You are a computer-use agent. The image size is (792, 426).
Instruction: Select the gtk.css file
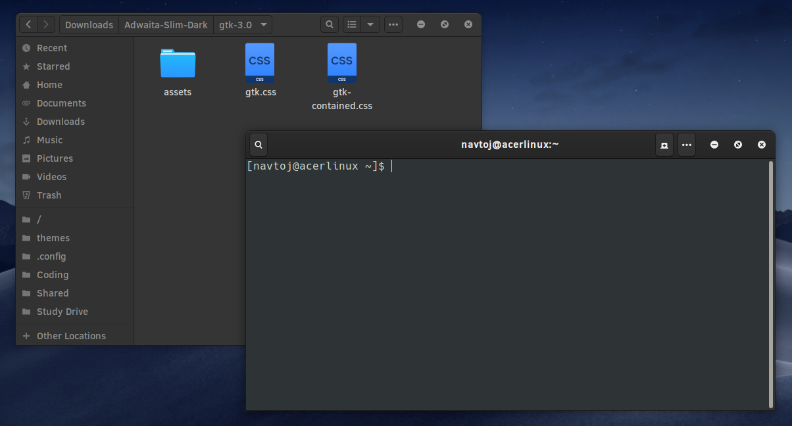tap(260, 71)
